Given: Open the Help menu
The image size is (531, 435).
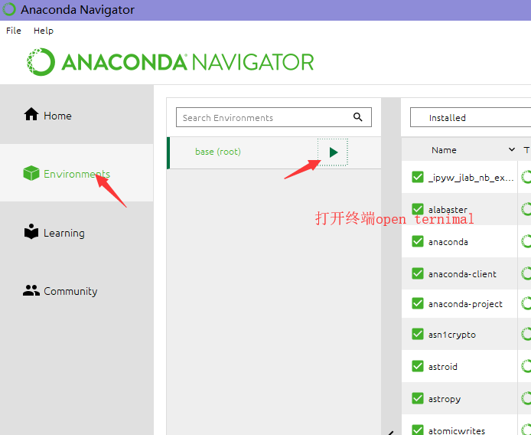Looking at the screenshot, I should point(44,31).
